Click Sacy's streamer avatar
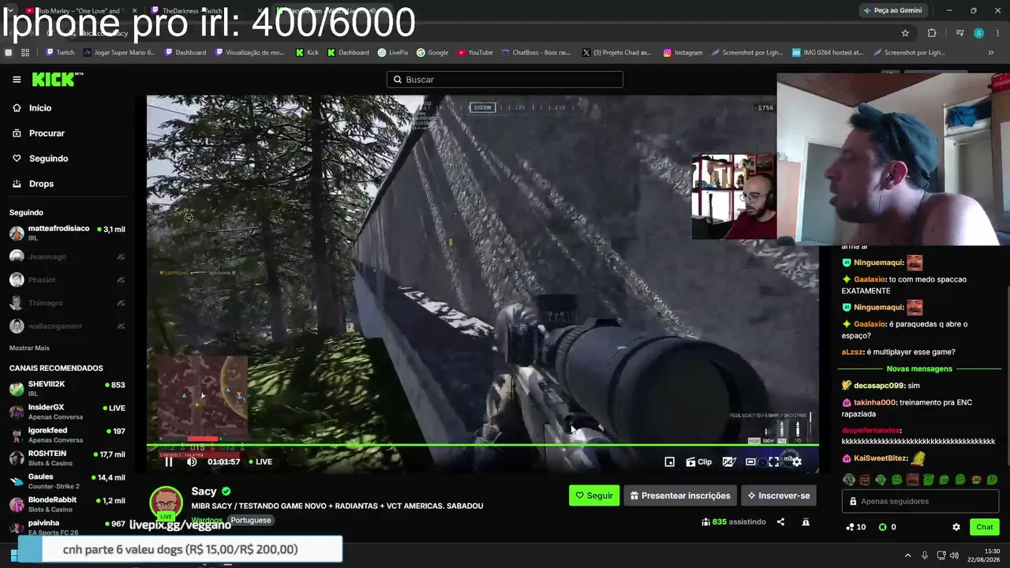Screen dimensions: 1010x568 pyautogui.click(x=166, y=503)
